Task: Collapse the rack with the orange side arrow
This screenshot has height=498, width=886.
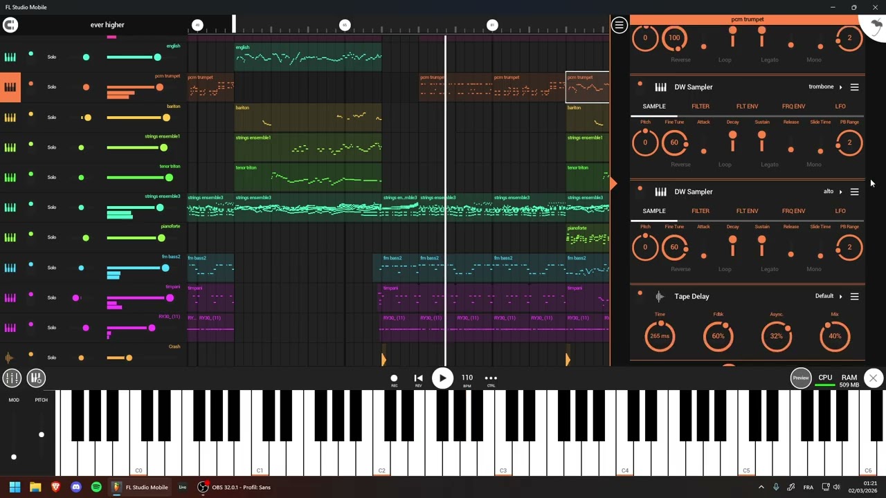Action: (613, 183)
